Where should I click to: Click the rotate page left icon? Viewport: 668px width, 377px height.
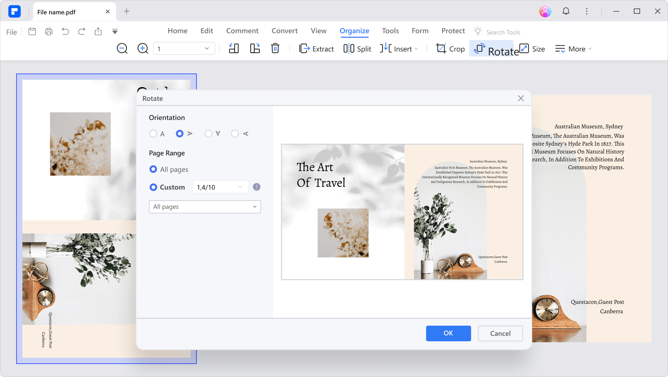(x=234, y=49)
